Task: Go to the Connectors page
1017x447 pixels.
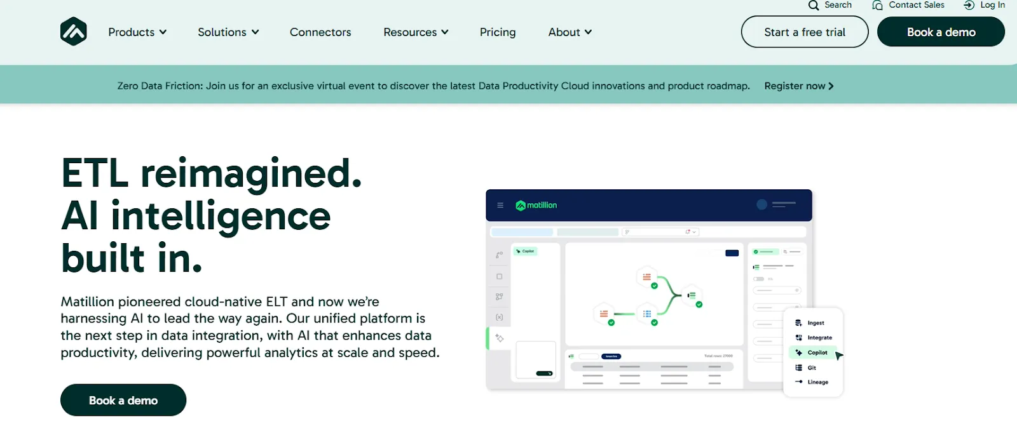Action: click(x=320, y=32)
